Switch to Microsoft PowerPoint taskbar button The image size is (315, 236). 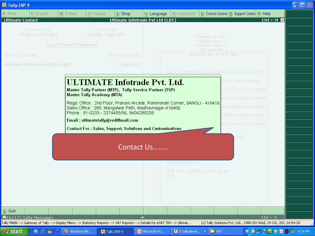pyautogui.click(x=152, y=231)
